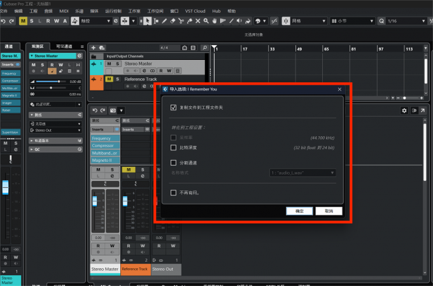Expand the QC inspector section

click(55, 150)
